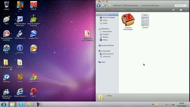Viewport: 190px width, 107px height.
Task: Select the DVD Shrink 3.2 shortcut
Action: tap(20, 34)
